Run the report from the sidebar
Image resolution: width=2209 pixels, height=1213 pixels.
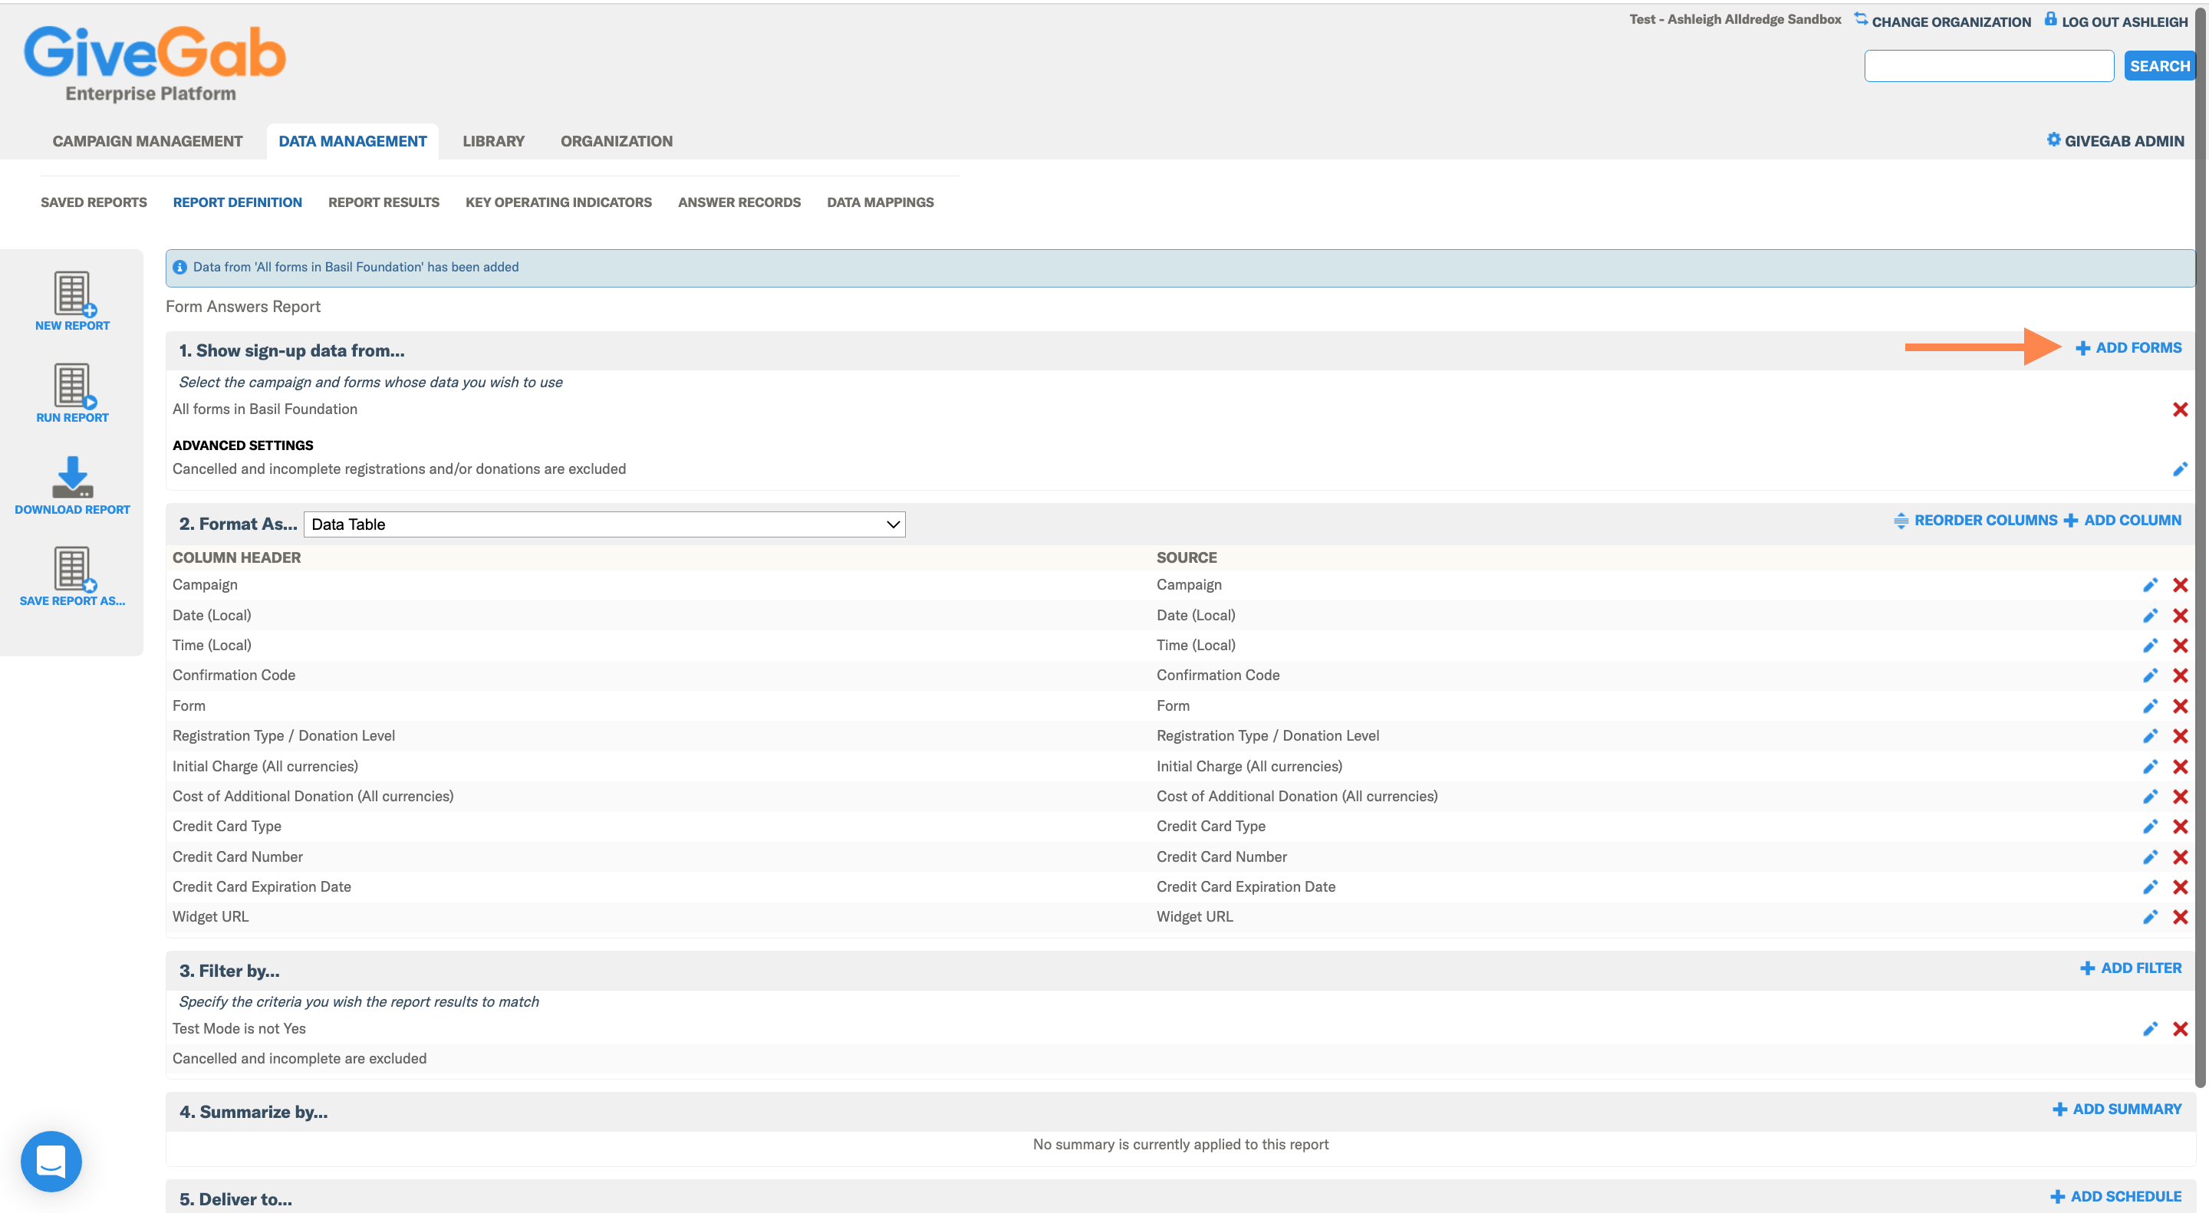click(x=73, y=393)
